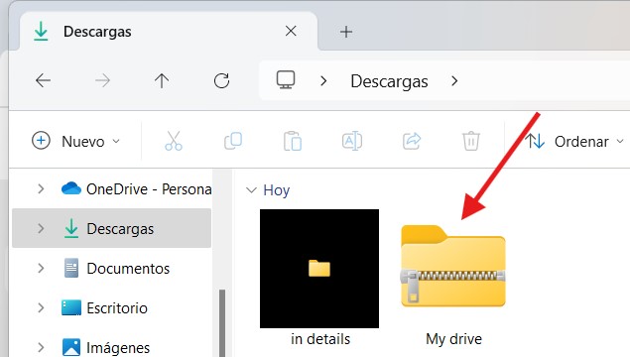Open the Nuevo new item menu
630x357 pixels.
pos(75,141)
